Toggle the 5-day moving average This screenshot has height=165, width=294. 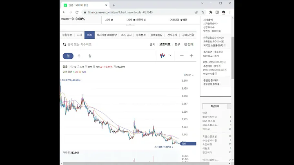(74, 72)
